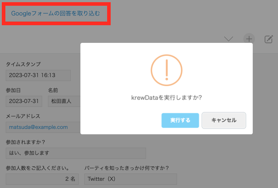
Task: Click the krewDataを実行しますか? message text
Action: click(167, 98)
